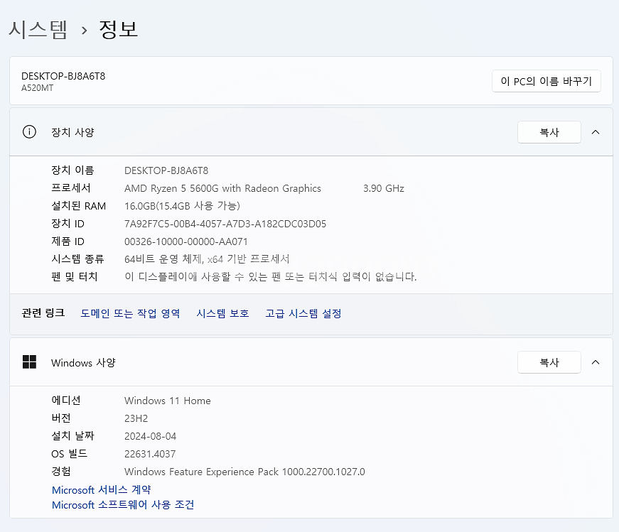619x532 pixels.
Task: Click the 시스템 종류 label
Action: [x=77, y=259]
